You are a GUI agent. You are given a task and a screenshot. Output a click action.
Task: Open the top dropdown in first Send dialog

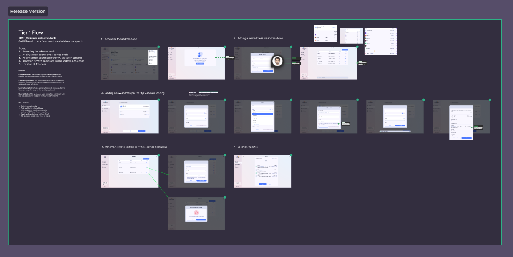[196, 110]
